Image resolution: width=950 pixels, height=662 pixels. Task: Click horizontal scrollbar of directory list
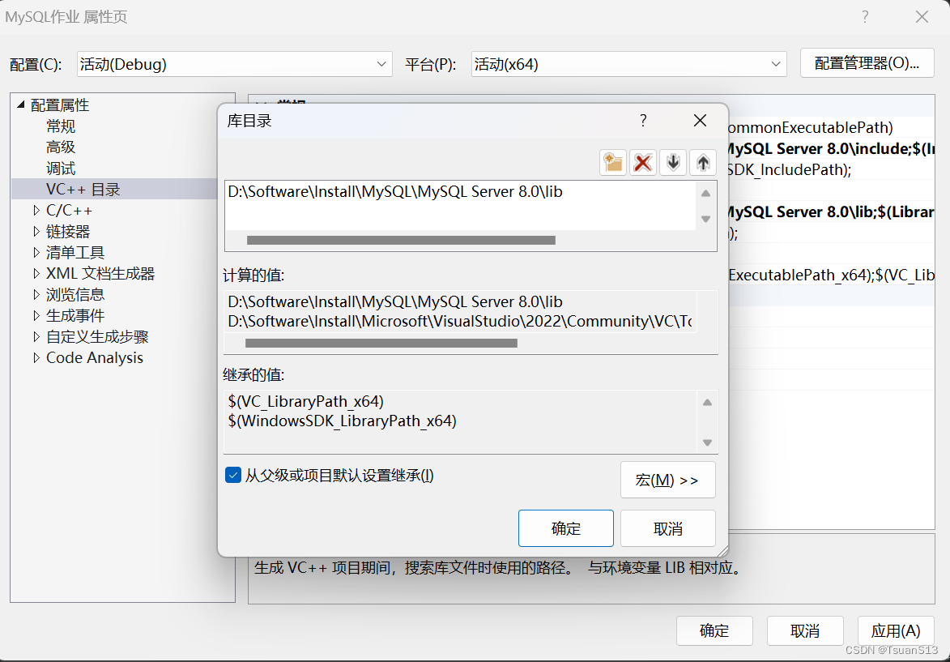[x=401, y=241]
